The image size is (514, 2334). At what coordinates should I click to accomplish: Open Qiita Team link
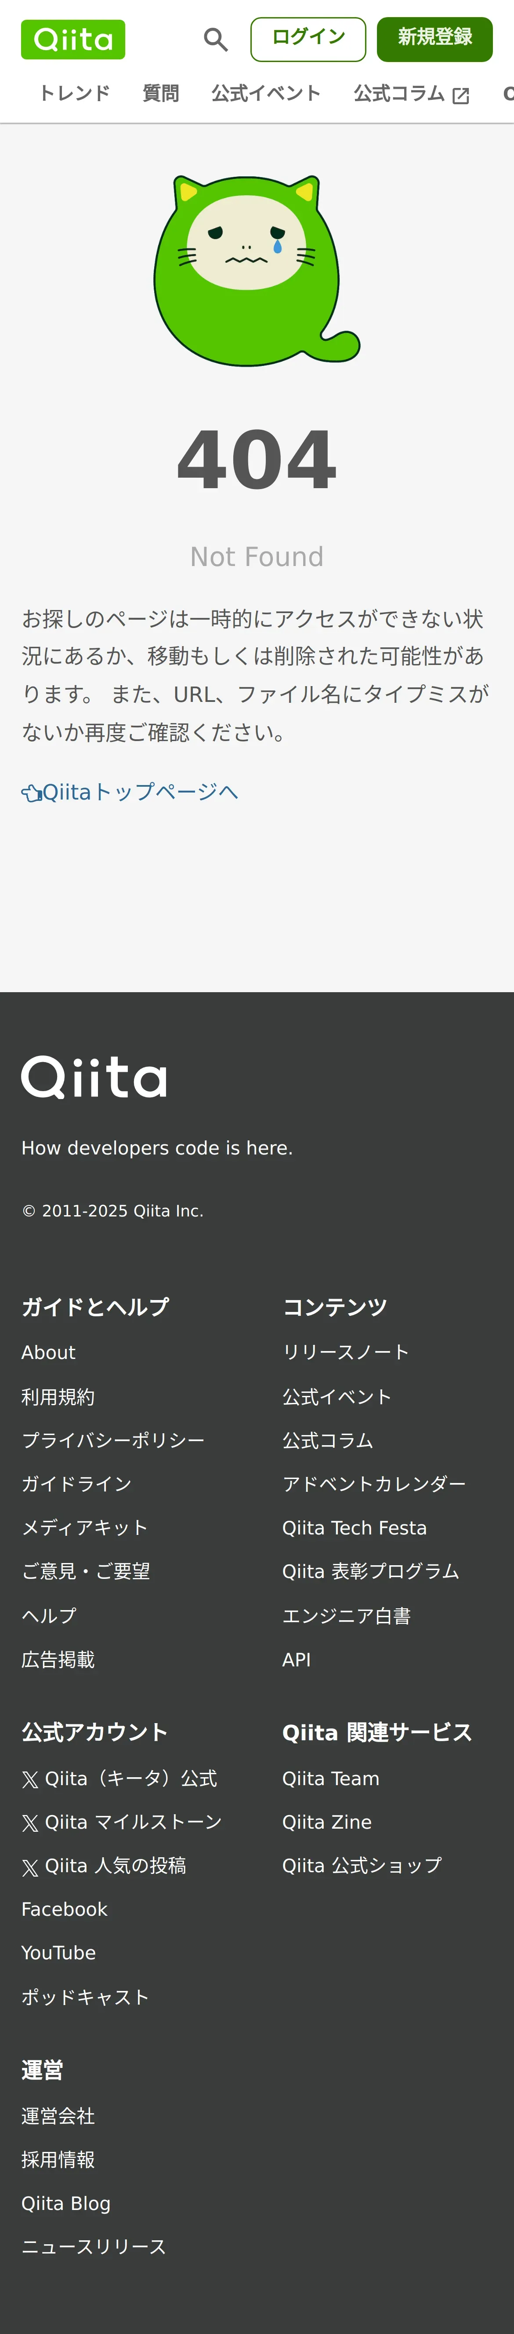tap(331, 1778)
